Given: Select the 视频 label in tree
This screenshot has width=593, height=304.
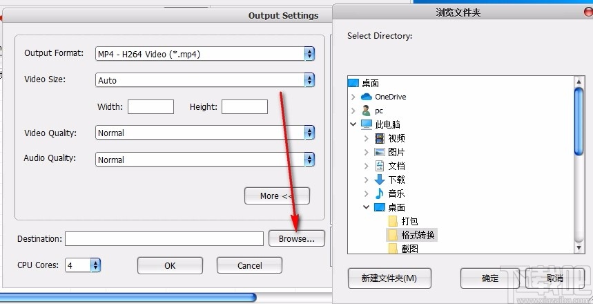Looking at the screenshot, I should pyautogui.click(x=396, y=138).
